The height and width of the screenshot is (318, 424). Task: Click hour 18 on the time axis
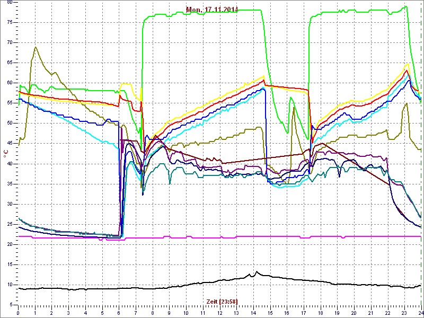320,313
